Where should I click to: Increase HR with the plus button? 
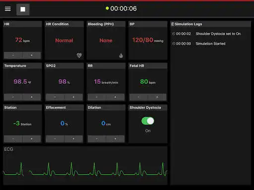[32, 55]
